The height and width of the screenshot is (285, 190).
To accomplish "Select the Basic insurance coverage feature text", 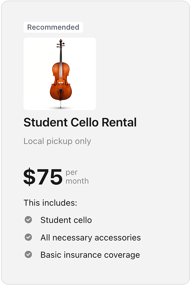I will tap(90, 255).
